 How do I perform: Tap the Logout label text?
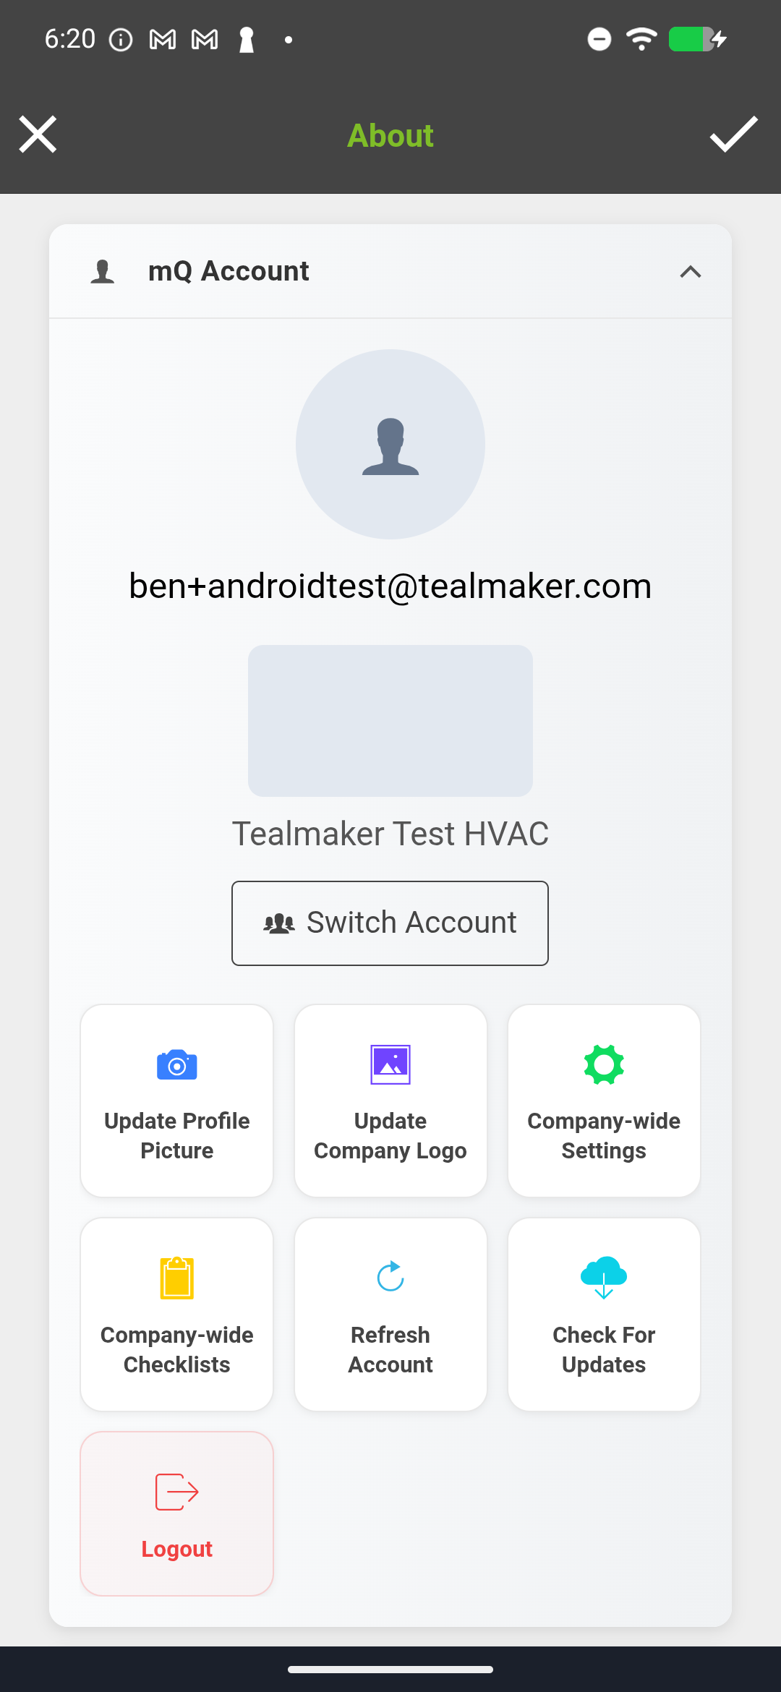point(176,1549)
